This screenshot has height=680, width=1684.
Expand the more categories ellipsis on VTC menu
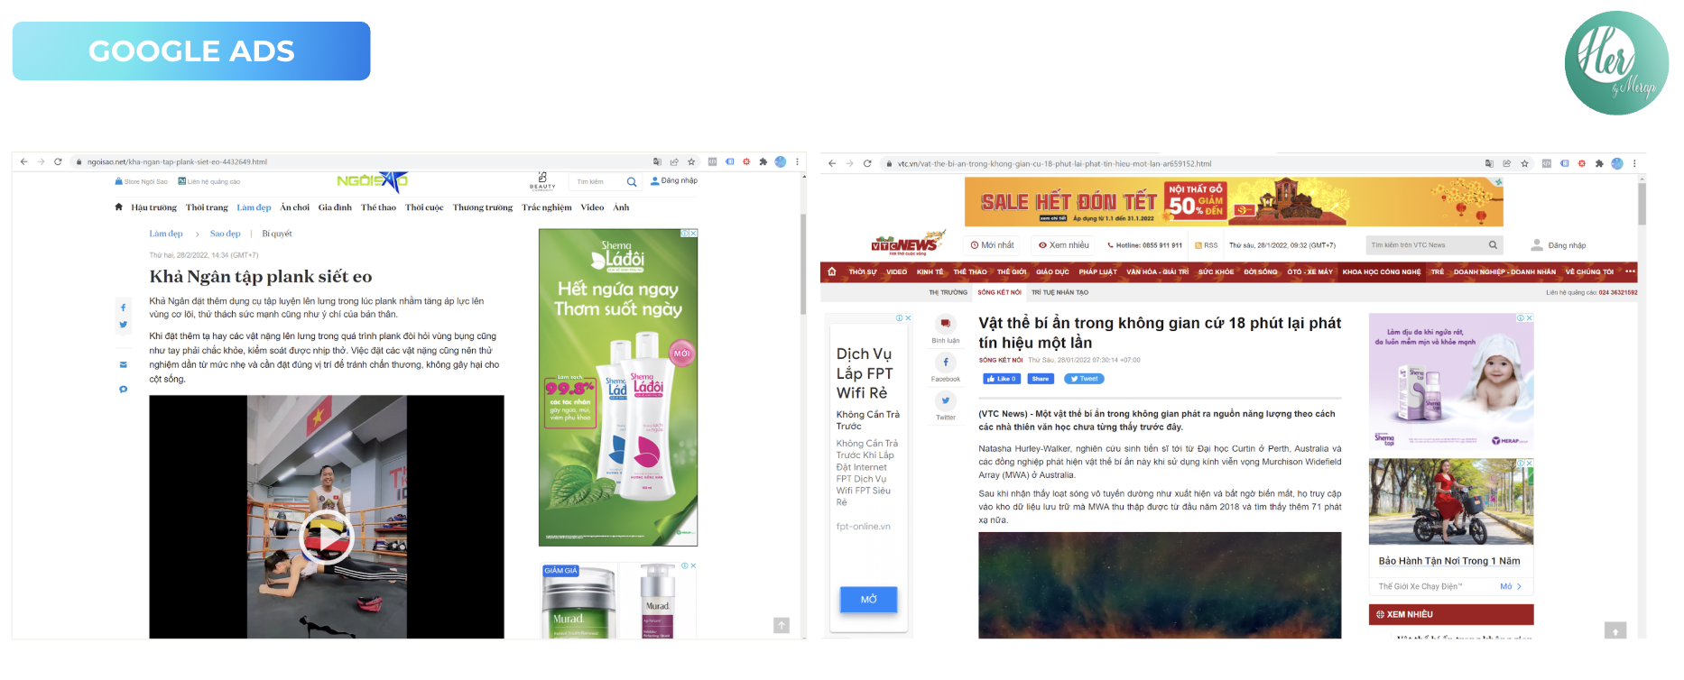click(1630, 271)
